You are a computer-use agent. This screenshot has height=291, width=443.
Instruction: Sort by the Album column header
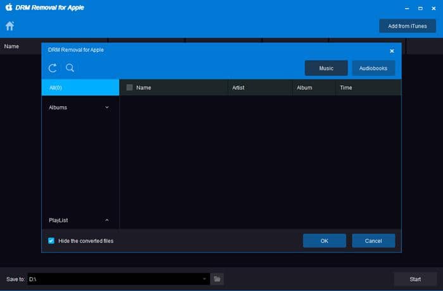point(314,87)
